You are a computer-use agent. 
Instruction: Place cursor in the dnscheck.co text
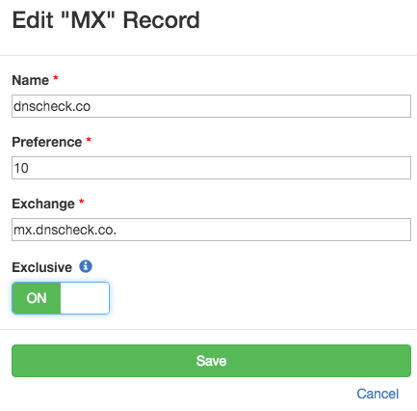[x=52, y=106]
